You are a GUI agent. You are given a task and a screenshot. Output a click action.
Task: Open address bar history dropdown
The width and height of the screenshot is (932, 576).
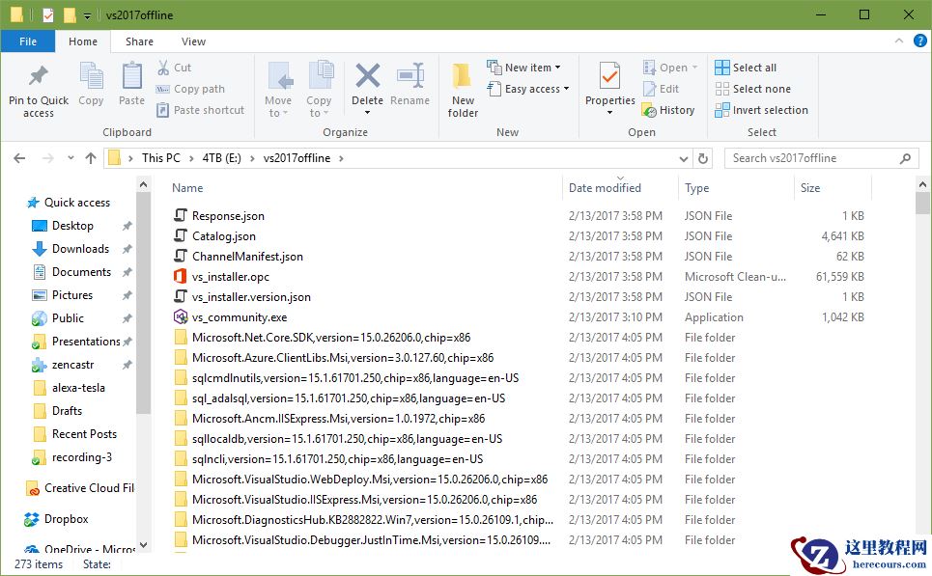click(x=684, y=158)
